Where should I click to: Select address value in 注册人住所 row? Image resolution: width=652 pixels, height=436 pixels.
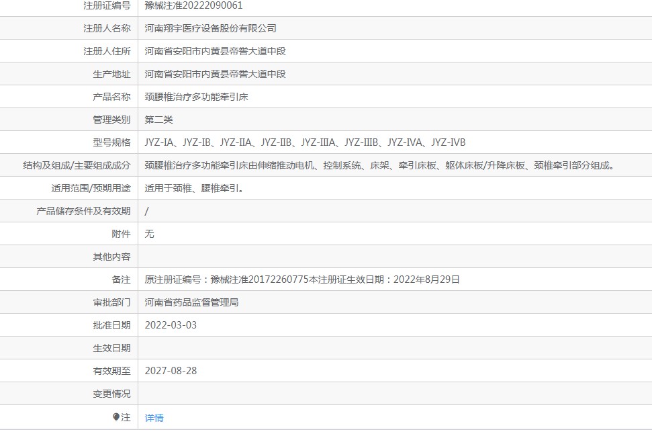coord(215,51)
